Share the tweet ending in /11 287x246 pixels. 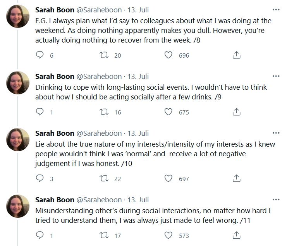click(236, 235)
